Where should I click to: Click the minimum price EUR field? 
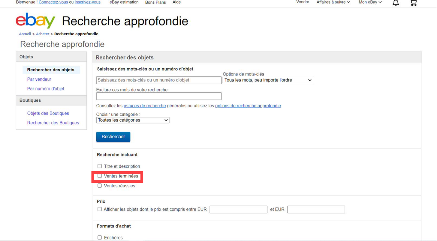238,209
